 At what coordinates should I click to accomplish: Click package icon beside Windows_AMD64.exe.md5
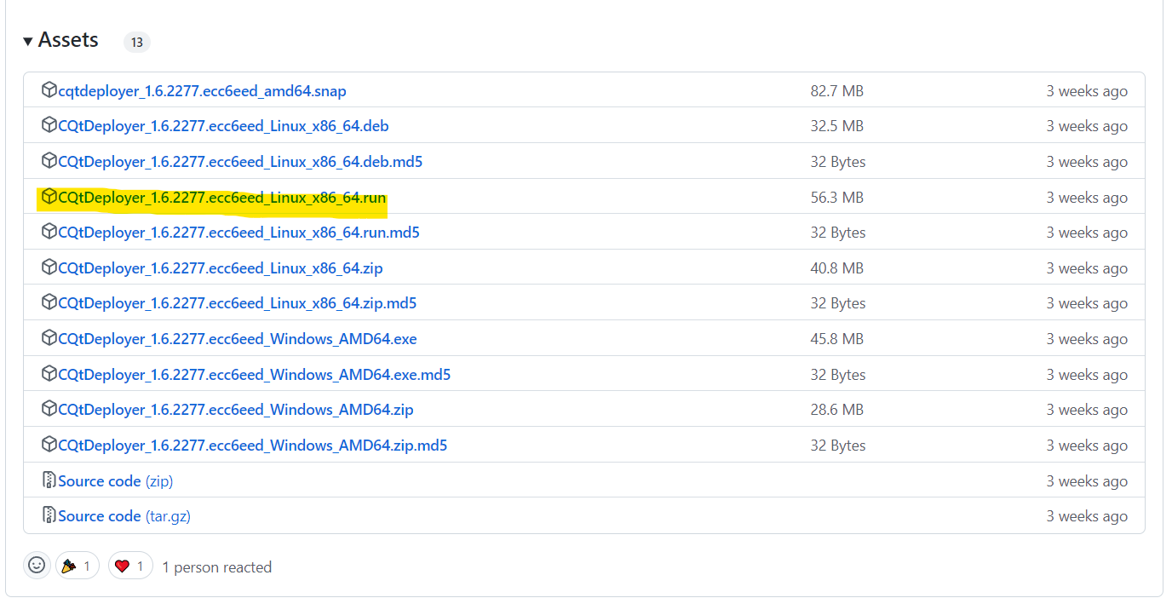[x=49, y=373]
